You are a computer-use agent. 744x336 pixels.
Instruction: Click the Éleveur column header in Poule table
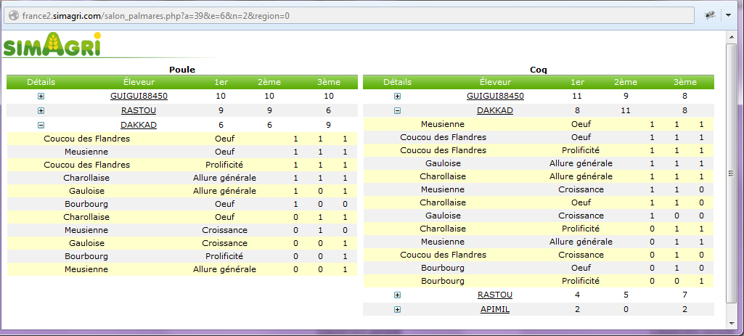pyautogui.click(x=139, y=82)
